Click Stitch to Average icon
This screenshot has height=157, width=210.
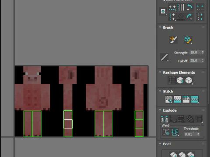[x=178, y=99]
